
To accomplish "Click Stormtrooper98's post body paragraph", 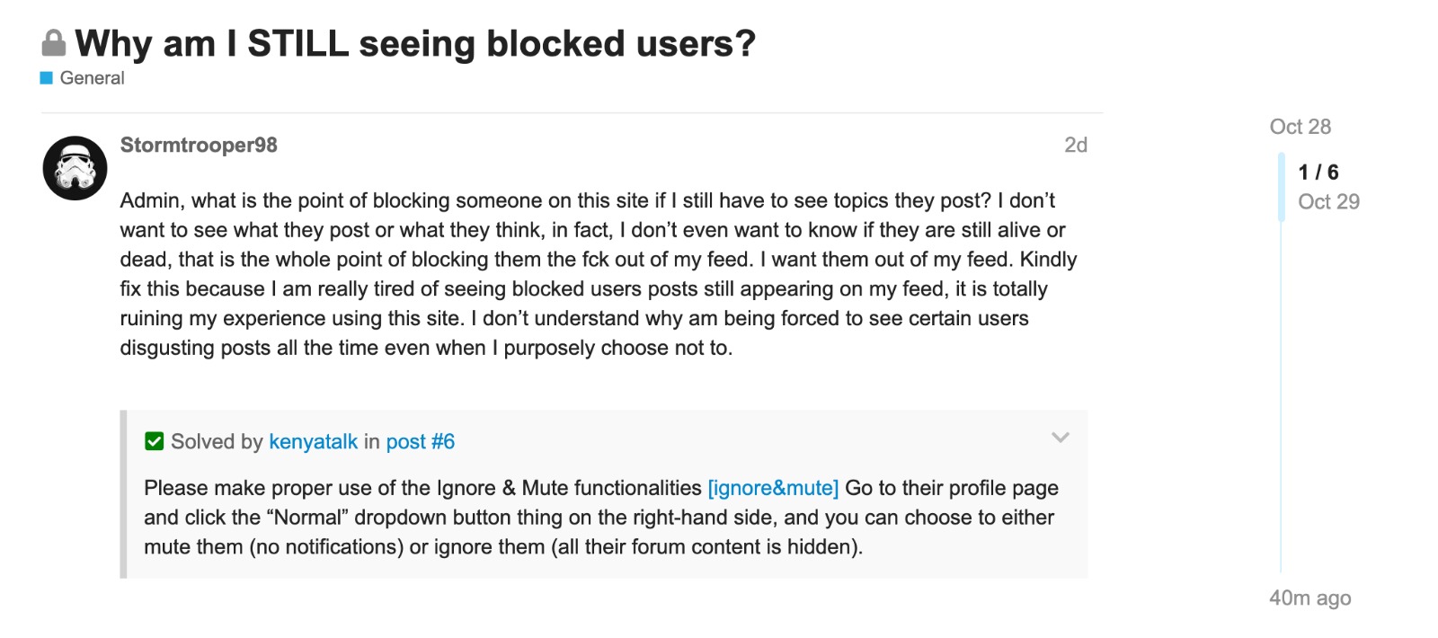I will [599, 273].
